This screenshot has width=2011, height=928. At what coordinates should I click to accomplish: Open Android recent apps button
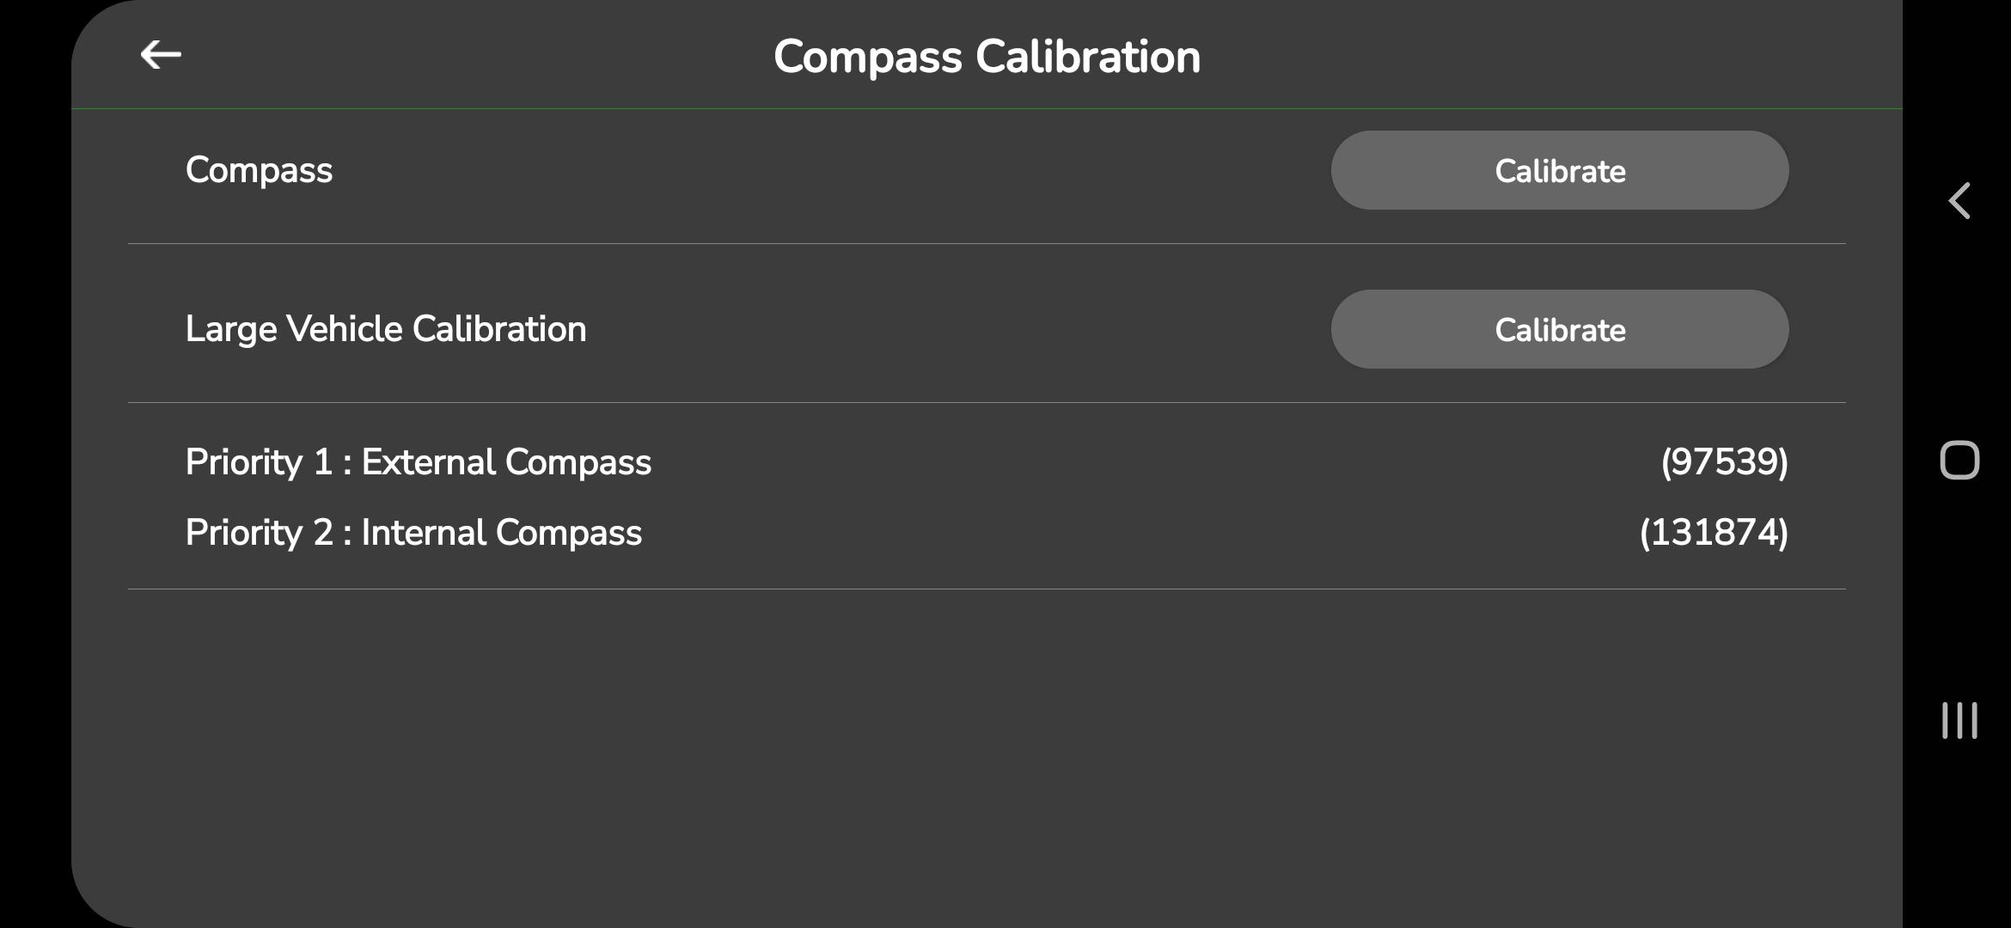[1959, 720]
